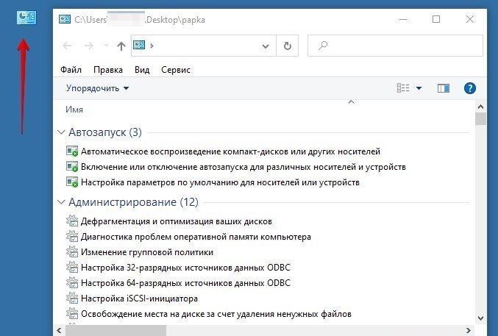The width and height of the screenshot is (498, 336).
Task: Open the God Mode shortcut icon on desktop
Action: [x=26, y=18]
